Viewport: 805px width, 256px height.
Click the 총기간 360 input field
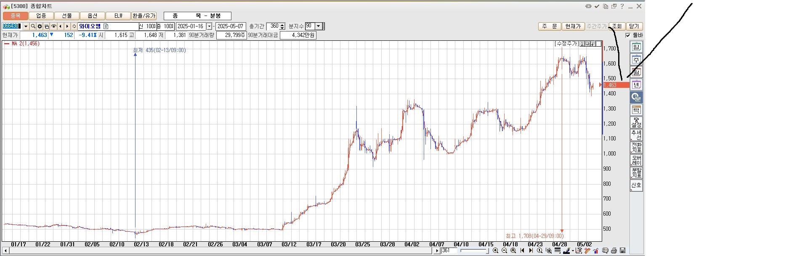[x=274, y=26]
